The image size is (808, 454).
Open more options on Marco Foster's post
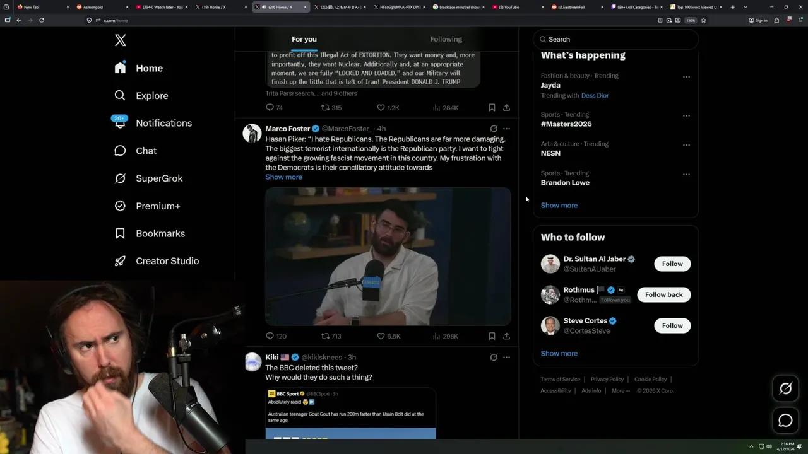click(x=506, y=129)
